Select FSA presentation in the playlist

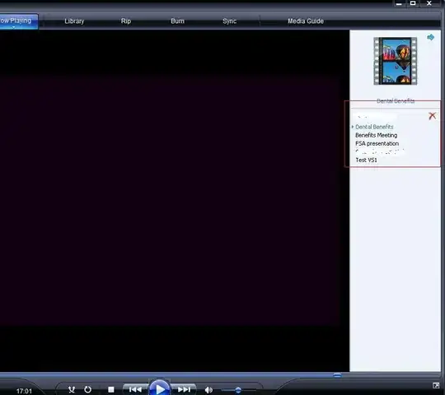click(377, 143)
